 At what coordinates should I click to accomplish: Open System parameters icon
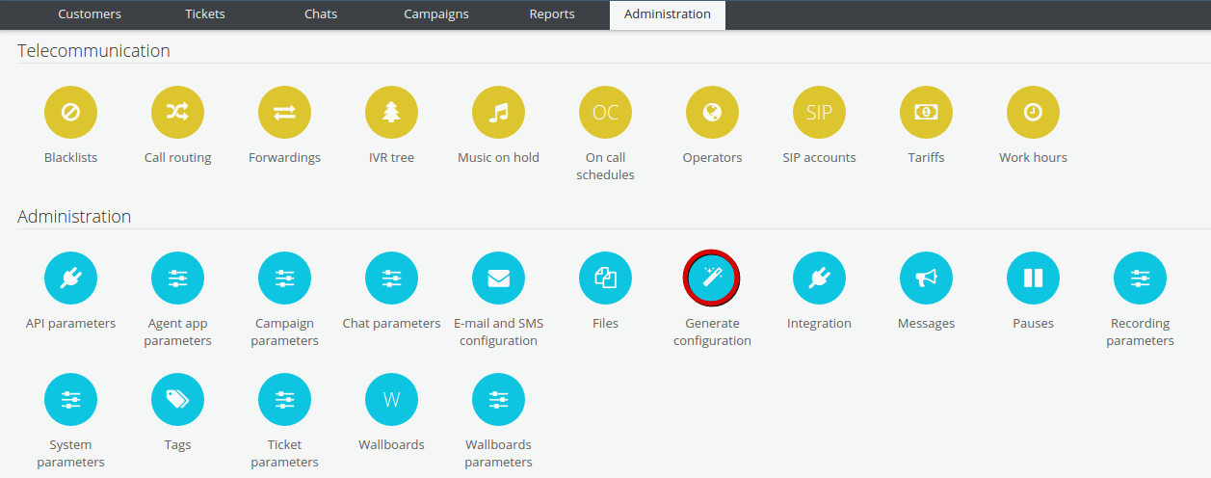click(x=70, y=400)
